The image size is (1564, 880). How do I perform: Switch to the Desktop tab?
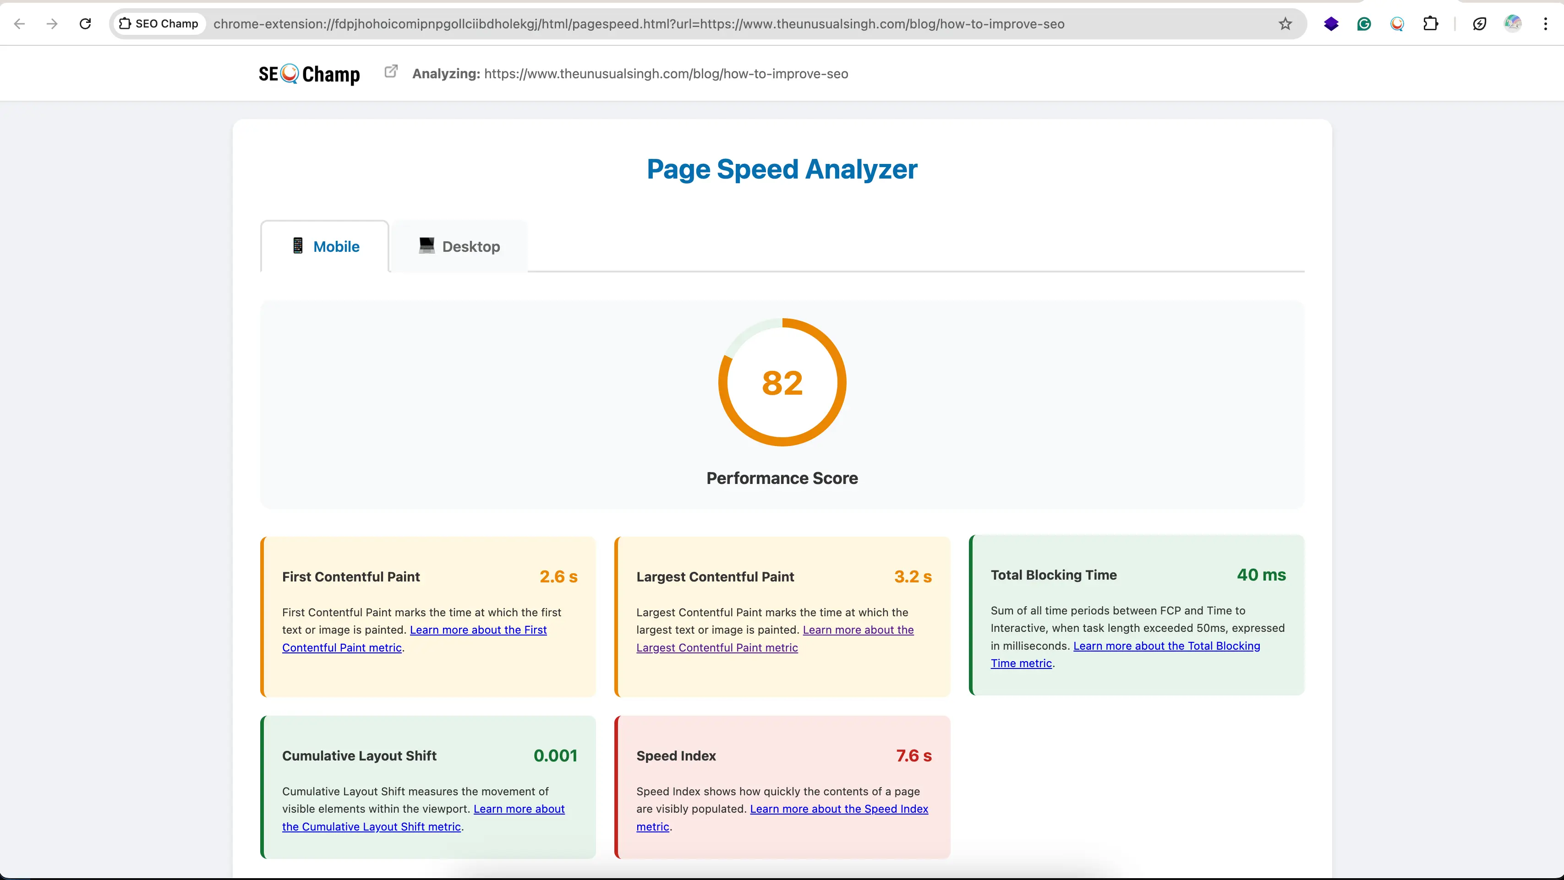coord(459,246)
